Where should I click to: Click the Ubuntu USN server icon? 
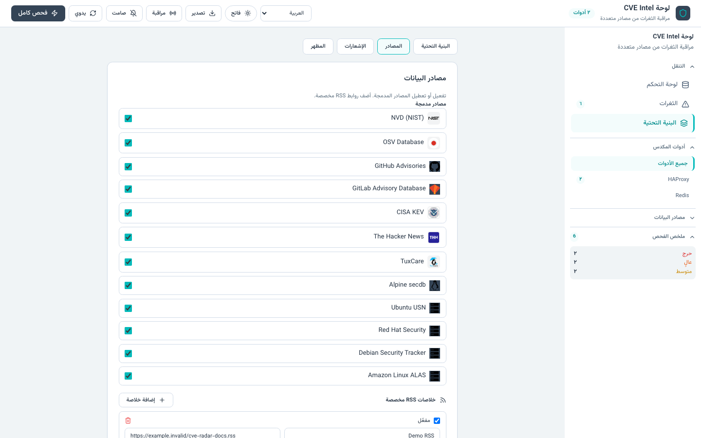click(x=435, y=308)
